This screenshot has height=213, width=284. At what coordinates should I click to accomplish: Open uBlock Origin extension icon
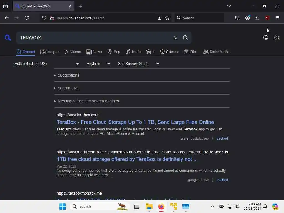(267, 18)
